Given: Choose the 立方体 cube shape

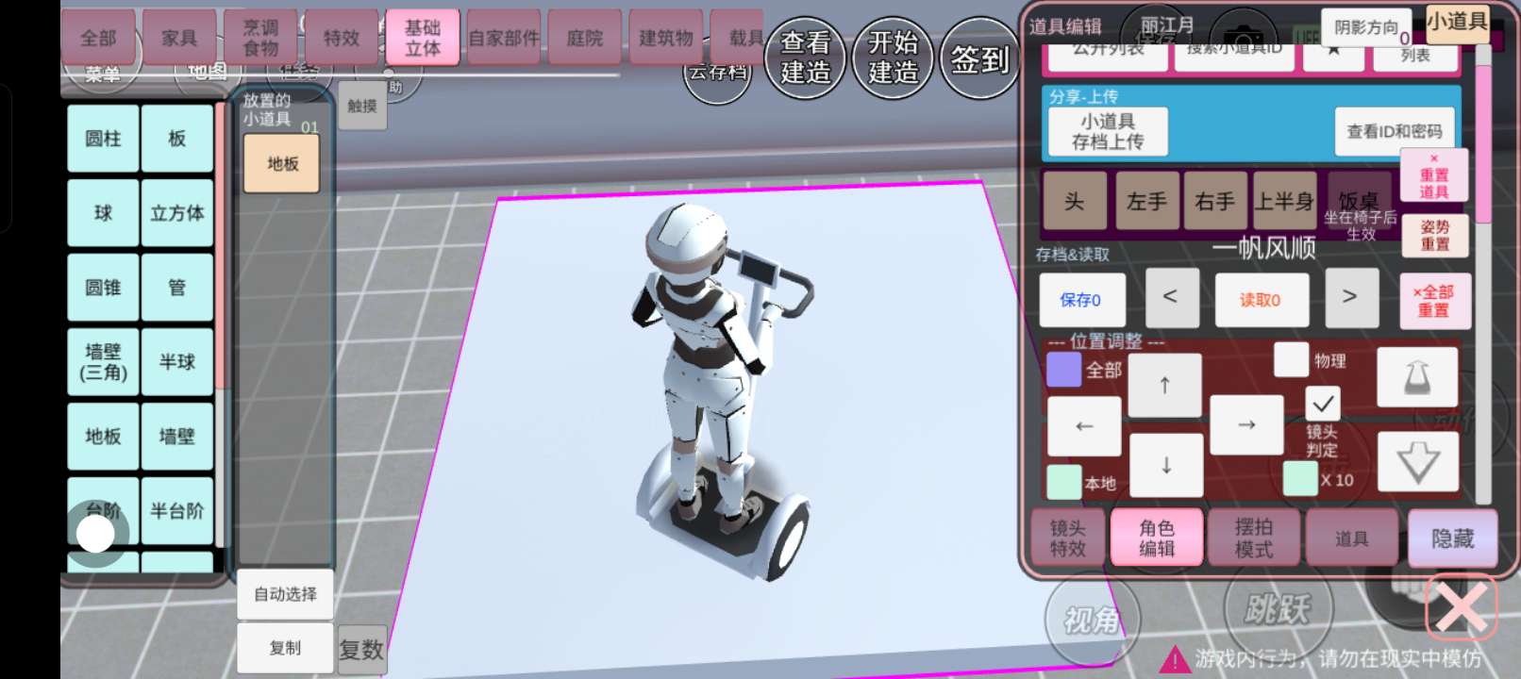Looking at the screenshot, I should (177, 213).
